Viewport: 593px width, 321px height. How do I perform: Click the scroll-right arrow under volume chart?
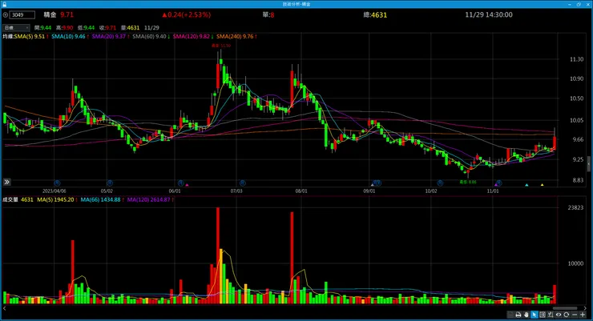tap(586, 308)
